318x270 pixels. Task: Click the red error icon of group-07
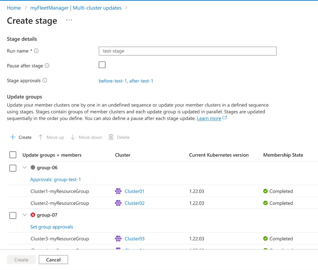(33, 215)
